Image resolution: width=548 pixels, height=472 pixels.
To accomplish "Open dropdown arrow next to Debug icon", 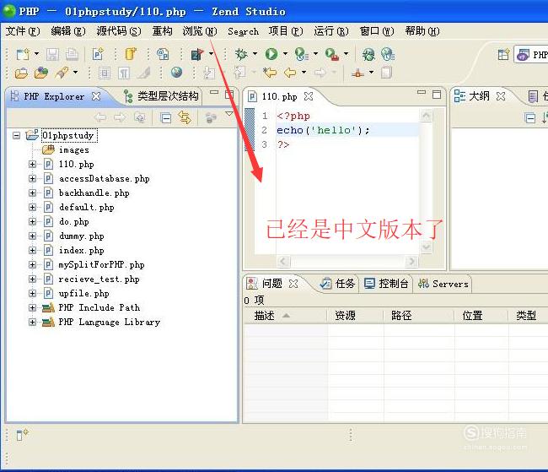I will click(x=255, y=54).
